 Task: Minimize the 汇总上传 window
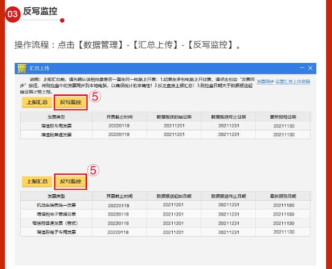[302, 68]
